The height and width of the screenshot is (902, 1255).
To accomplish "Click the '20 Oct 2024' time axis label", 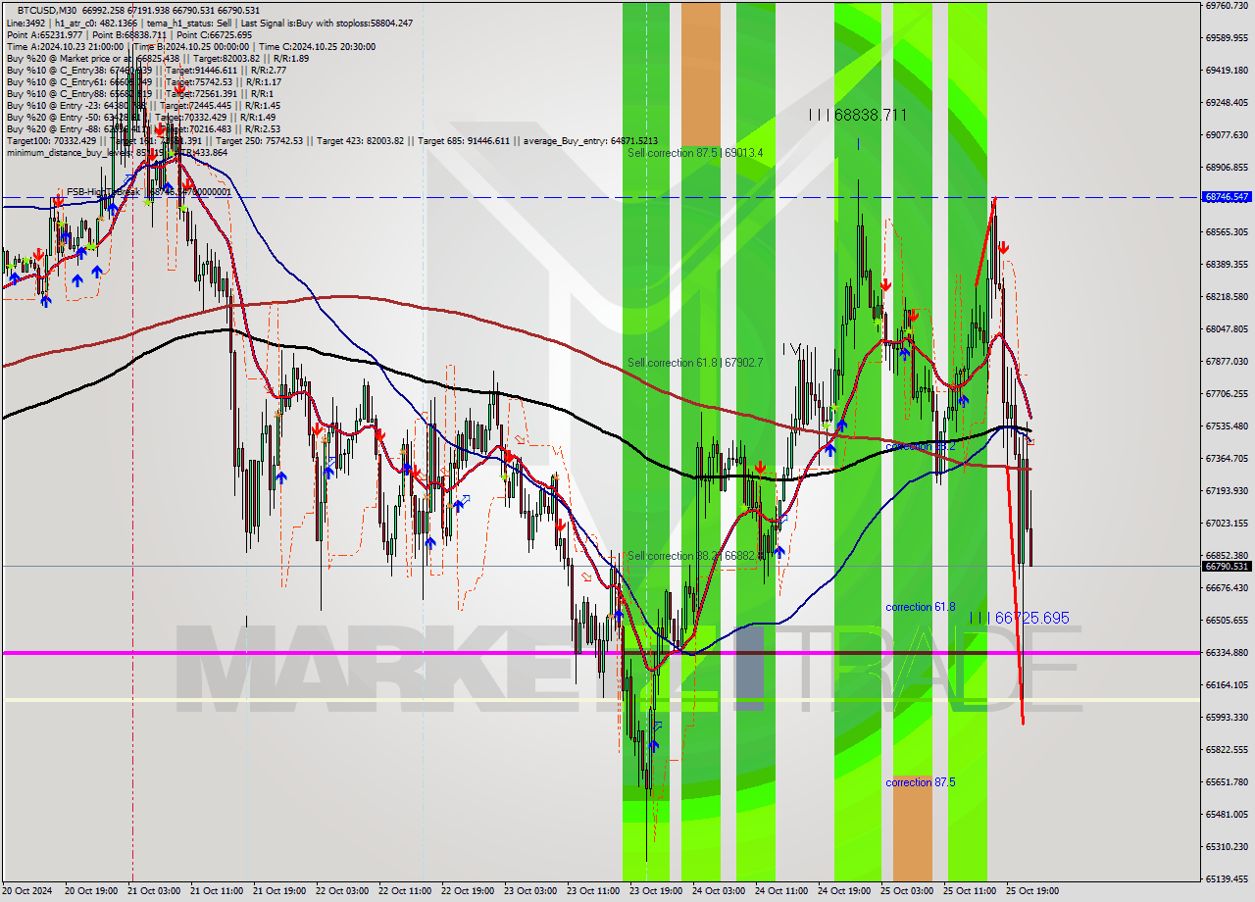I will coord(26,891).
